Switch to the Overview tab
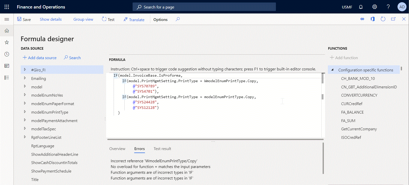The image size is (409, 185). (x=117, y=149)
